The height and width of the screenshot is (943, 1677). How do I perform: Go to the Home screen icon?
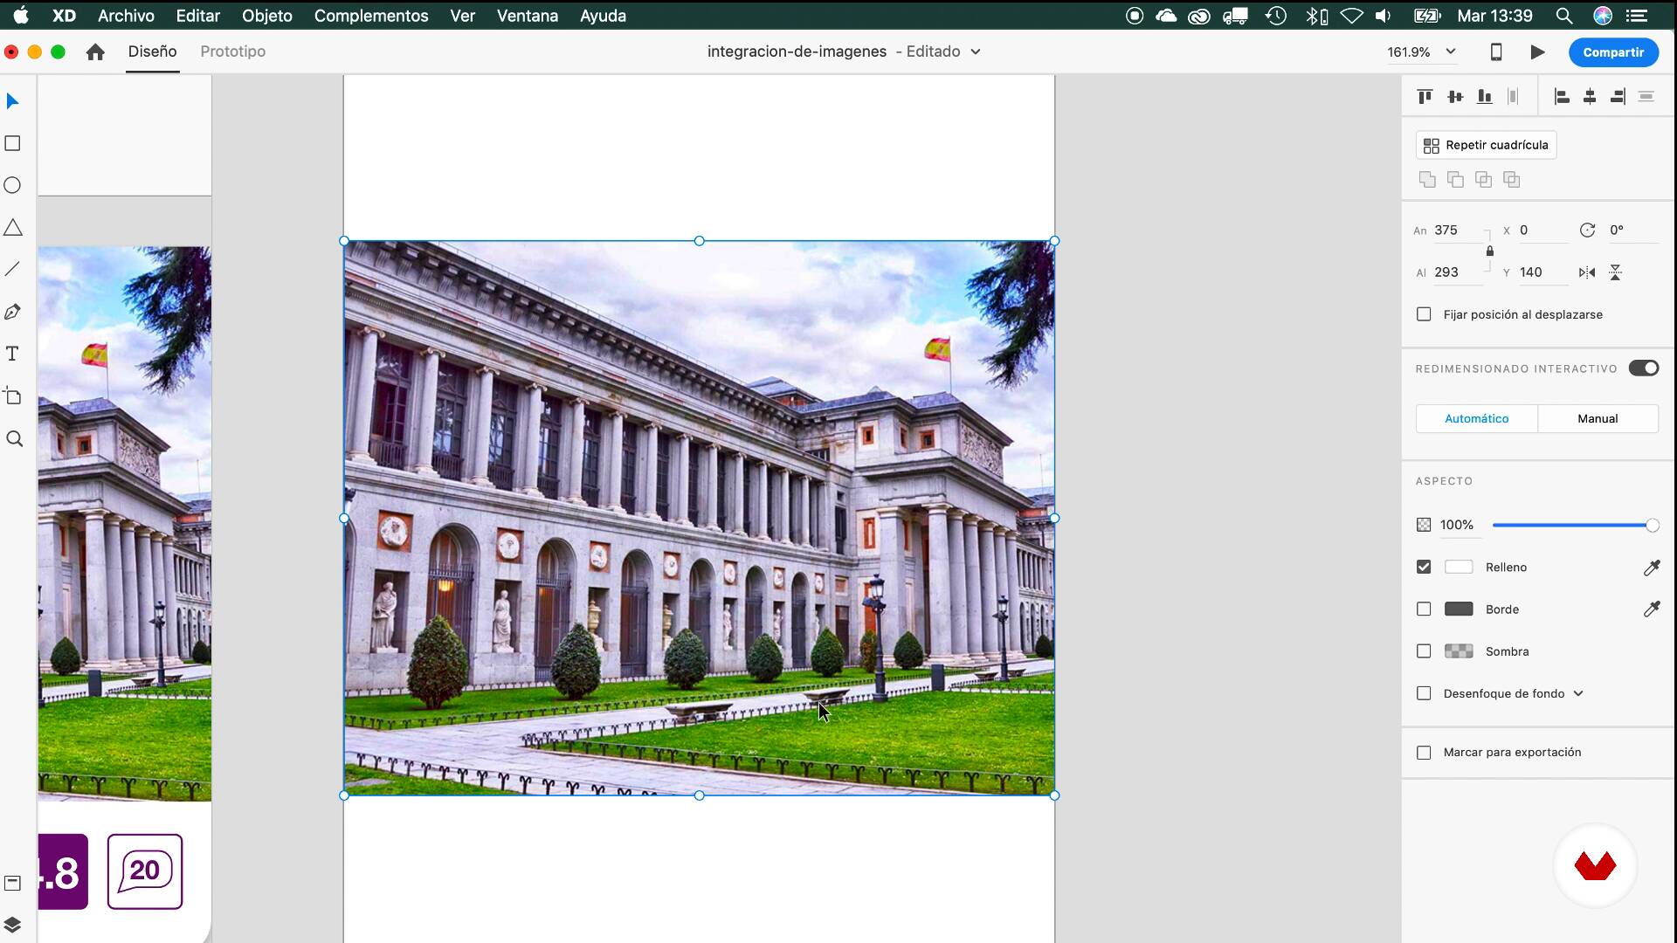[x=95, y=52]
